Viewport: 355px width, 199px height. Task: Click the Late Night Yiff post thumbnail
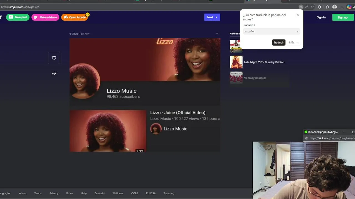[236, 62]
